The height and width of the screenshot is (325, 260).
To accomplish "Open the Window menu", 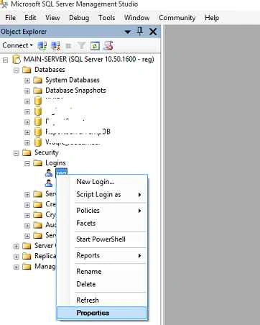I will [137, 18].
